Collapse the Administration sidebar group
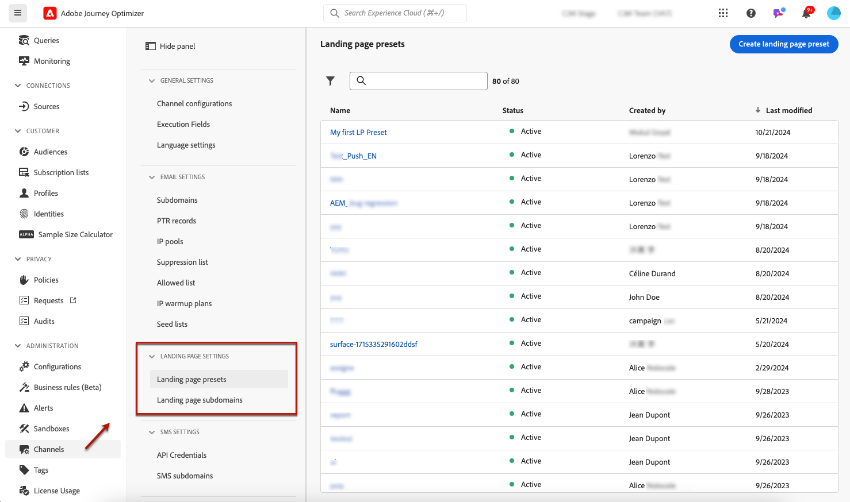Screen dimensions: 850x502 (18, 346)
